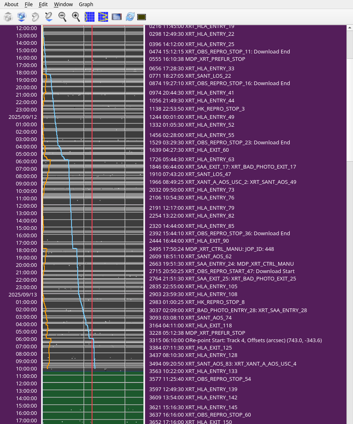Select the ORe-point Start Track 4 event
This screenshot has height=424, width=353.
(235, 340)
